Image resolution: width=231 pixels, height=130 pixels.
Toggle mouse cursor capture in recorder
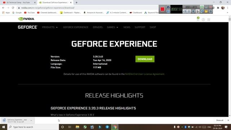(x=197, y=11)
